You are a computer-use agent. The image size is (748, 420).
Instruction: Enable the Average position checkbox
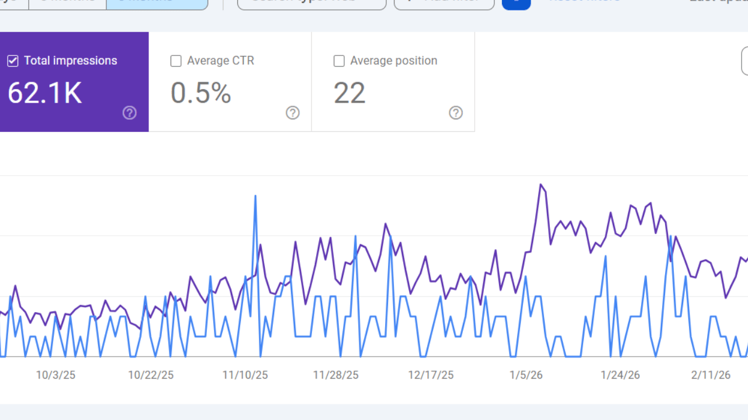click(339, 61)
